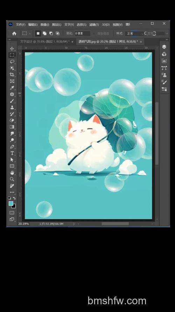Open the Channels panel icon

(164, 54)
